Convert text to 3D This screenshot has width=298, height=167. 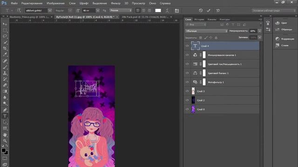(218, 10)
